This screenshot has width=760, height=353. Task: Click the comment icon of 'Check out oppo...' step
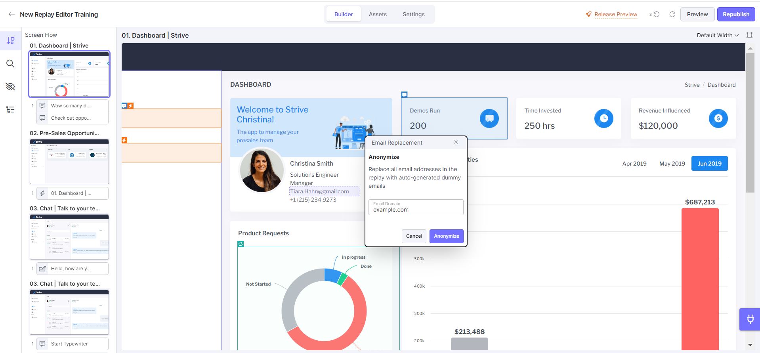click(x=42, y=118)
